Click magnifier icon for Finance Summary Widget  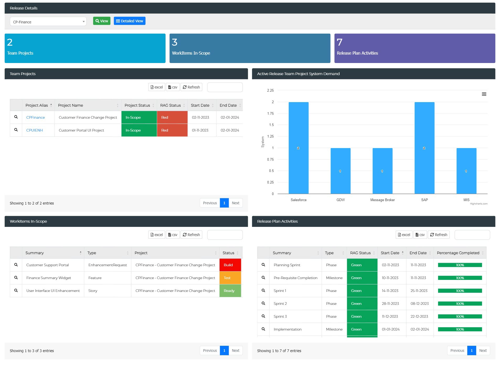tap(16, 278)
